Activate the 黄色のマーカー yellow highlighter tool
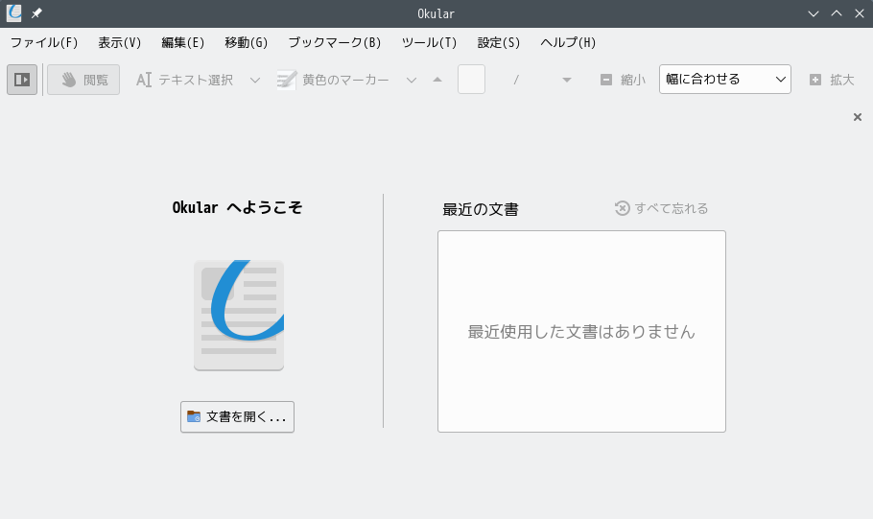This screenshot has height=519, width=873. pyautogui.click(x=333, y=80)
